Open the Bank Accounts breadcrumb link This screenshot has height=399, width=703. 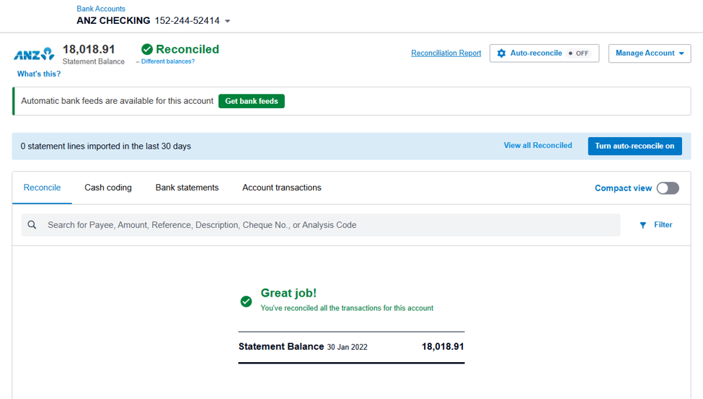(101, 9)
